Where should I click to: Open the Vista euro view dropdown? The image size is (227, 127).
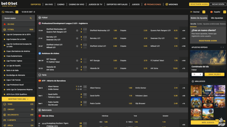pyautogui.click(x=17, y=12)
